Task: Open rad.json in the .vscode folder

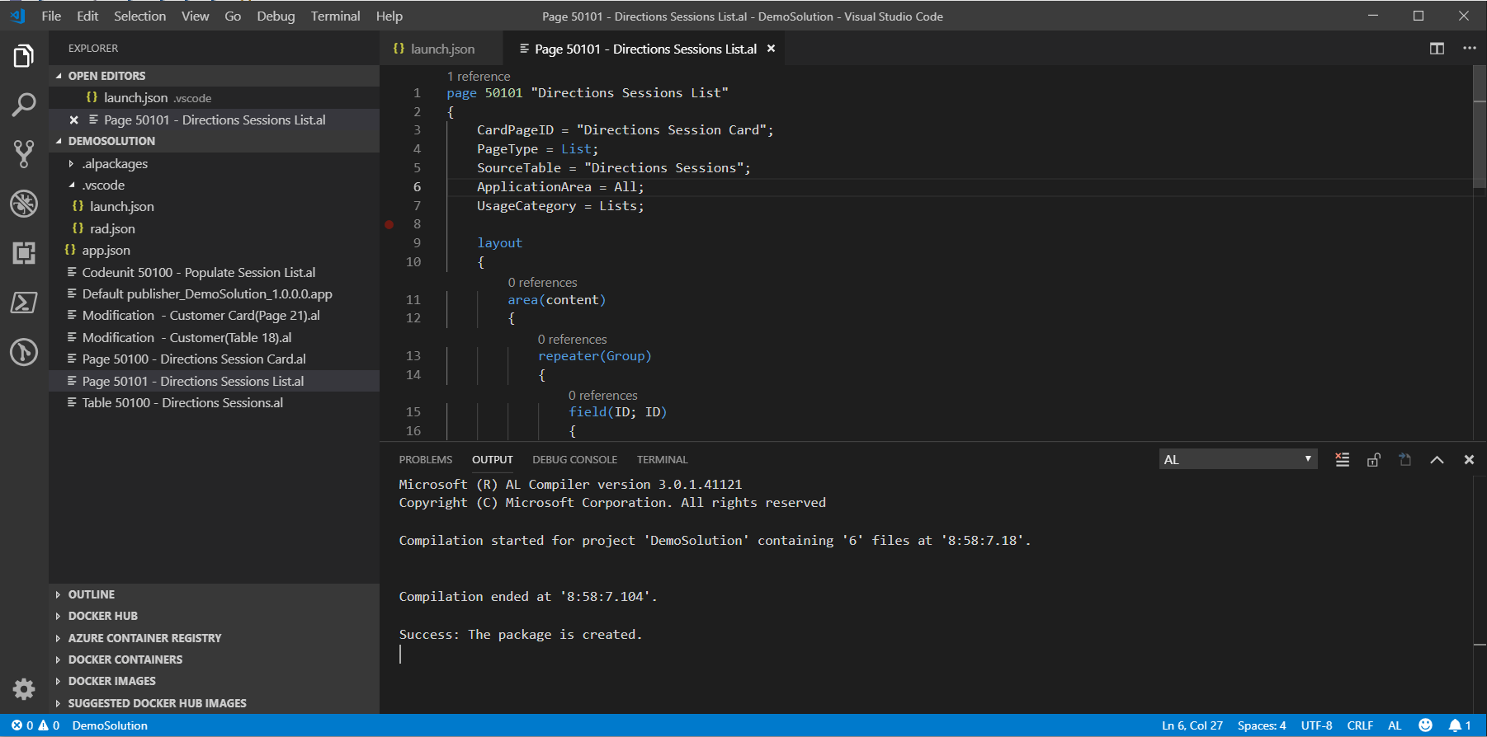Action: pos(215,228)
